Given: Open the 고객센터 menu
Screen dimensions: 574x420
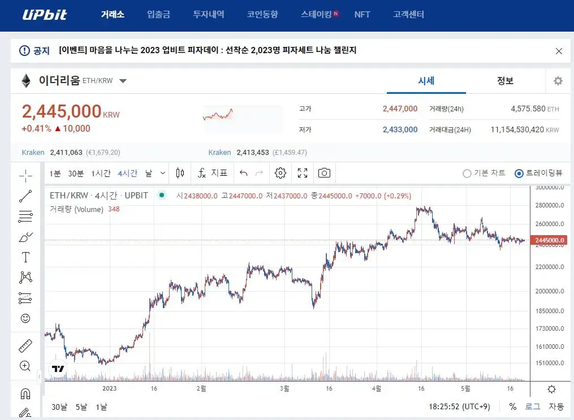Looking at the screenshot, I should (x=408, y=14).
